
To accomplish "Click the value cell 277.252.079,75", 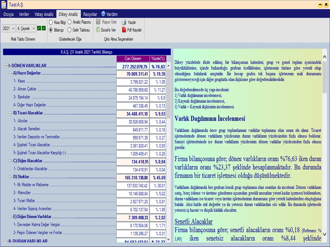I will pos(133,66).
